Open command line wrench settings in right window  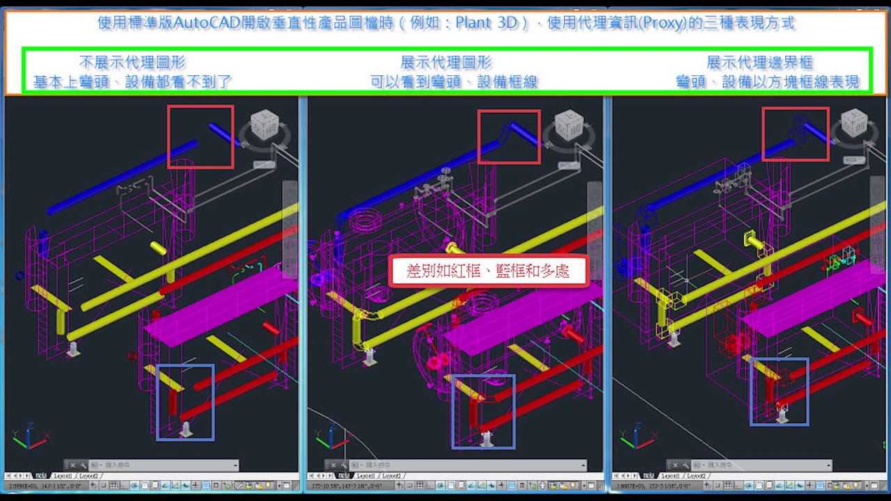pyautogui.click(x=686, y=465)
